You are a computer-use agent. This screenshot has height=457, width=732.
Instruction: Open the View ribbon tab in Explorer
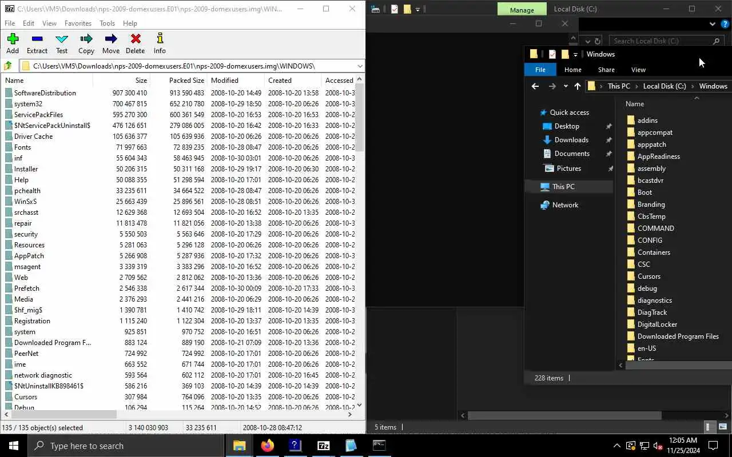(x=638, y=70)
